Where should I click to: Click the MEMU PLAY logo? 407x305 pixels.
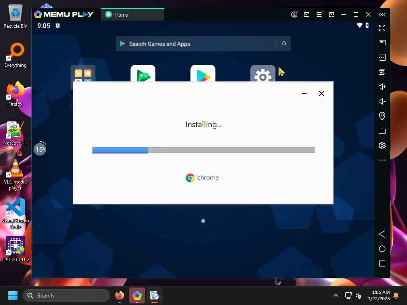64,14
